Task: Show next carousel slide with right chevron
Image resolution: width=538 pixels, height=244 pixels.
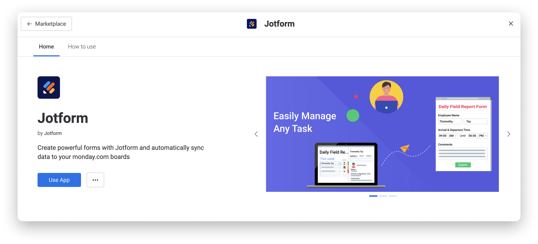Action: [509, 134]
